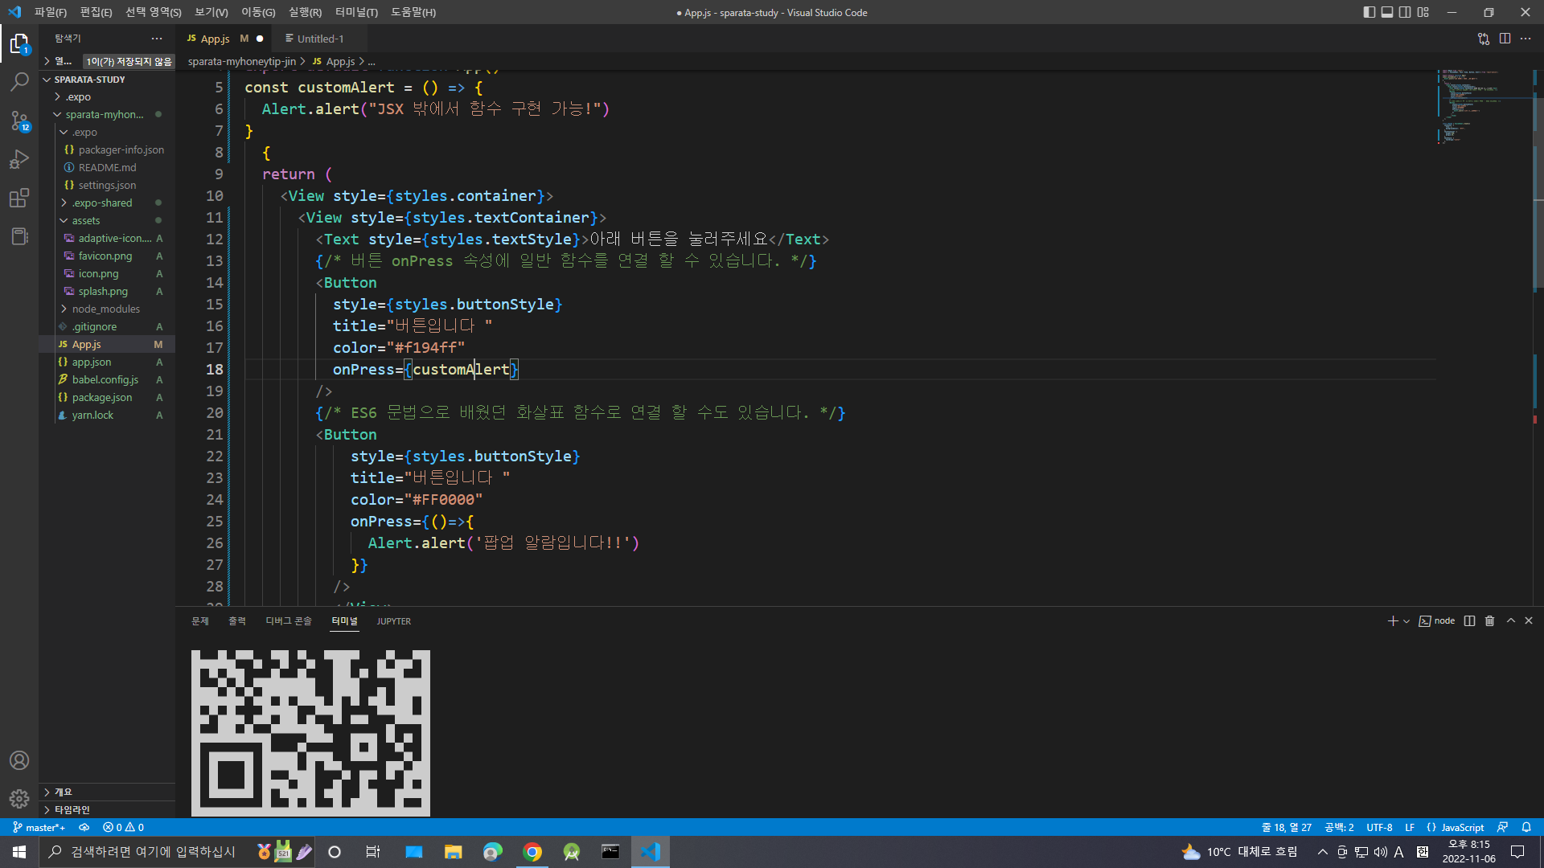Open editor more actions ellipsis menu
The width and height of the screenshot is (1544, 868).
[x=1526, y=39]
